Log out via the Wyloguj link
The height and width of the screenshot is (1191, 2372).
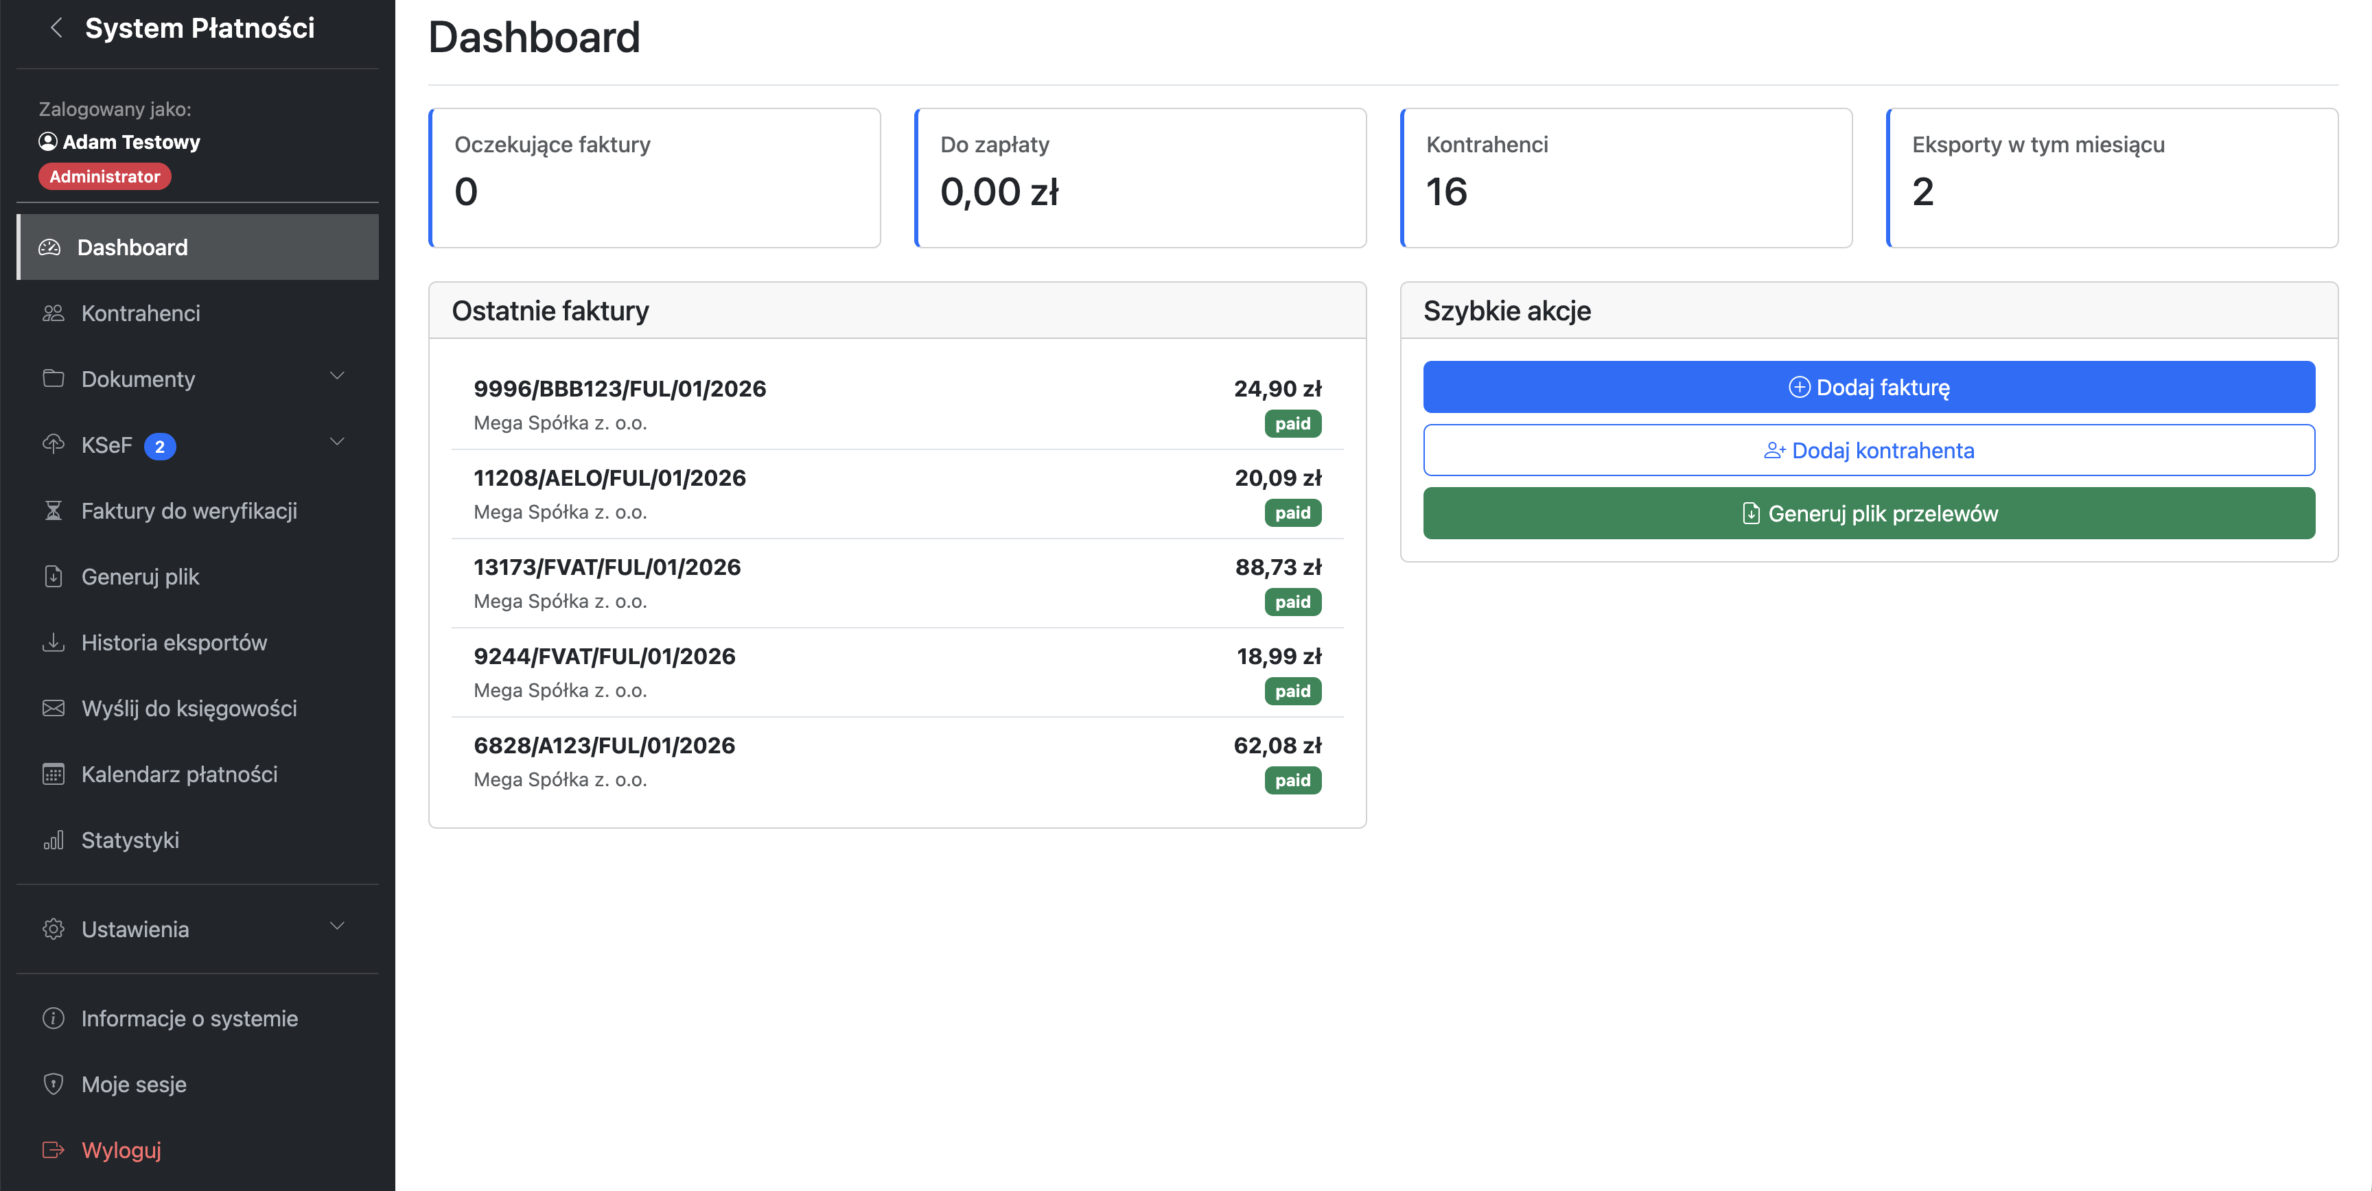[198, 1150]
